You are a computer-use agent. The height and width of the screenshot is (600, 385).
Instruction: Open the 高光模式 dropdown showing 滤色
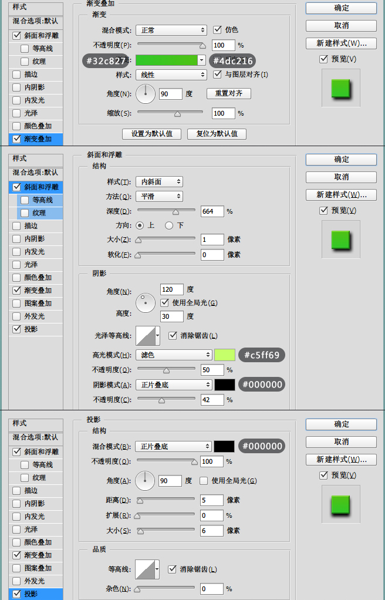pyautogui.click(x=174, y=355)
